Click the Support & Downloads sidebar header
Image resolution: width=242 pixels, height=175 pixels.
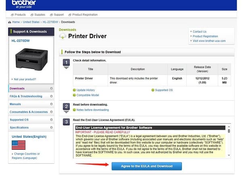coord(31,32)
